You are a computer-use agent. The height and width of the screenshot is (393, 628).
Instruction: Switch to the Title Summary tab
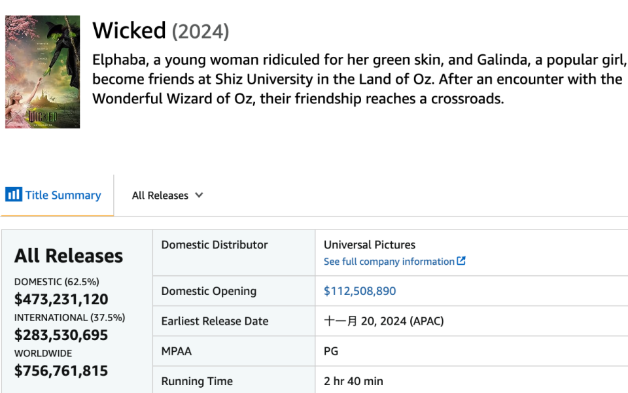click(63, 195)
